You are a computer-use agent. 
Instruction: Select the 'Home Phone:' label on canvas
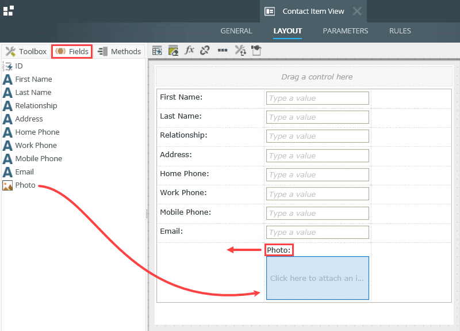point(184,174)
